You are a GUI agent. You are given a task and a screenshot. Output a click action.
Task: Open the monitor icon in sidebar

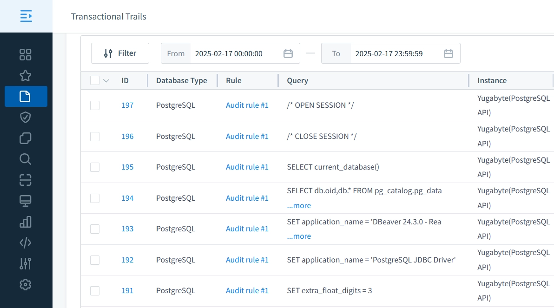tap(26, 201)
